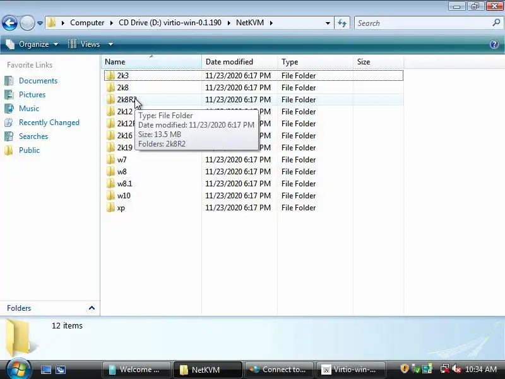Open the Views dropdown arrow
The image size is (505, 379).
point(110,44)
